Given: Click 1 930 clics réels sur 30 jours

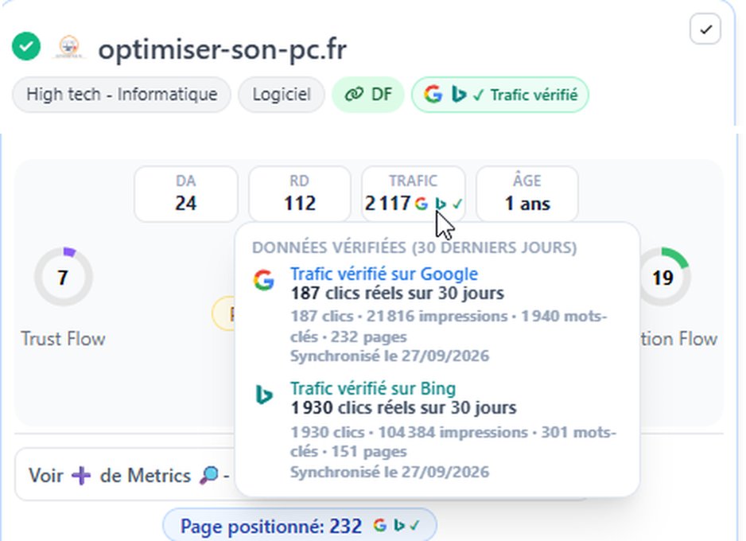Looking at the screenshot, I should point(403,408).
